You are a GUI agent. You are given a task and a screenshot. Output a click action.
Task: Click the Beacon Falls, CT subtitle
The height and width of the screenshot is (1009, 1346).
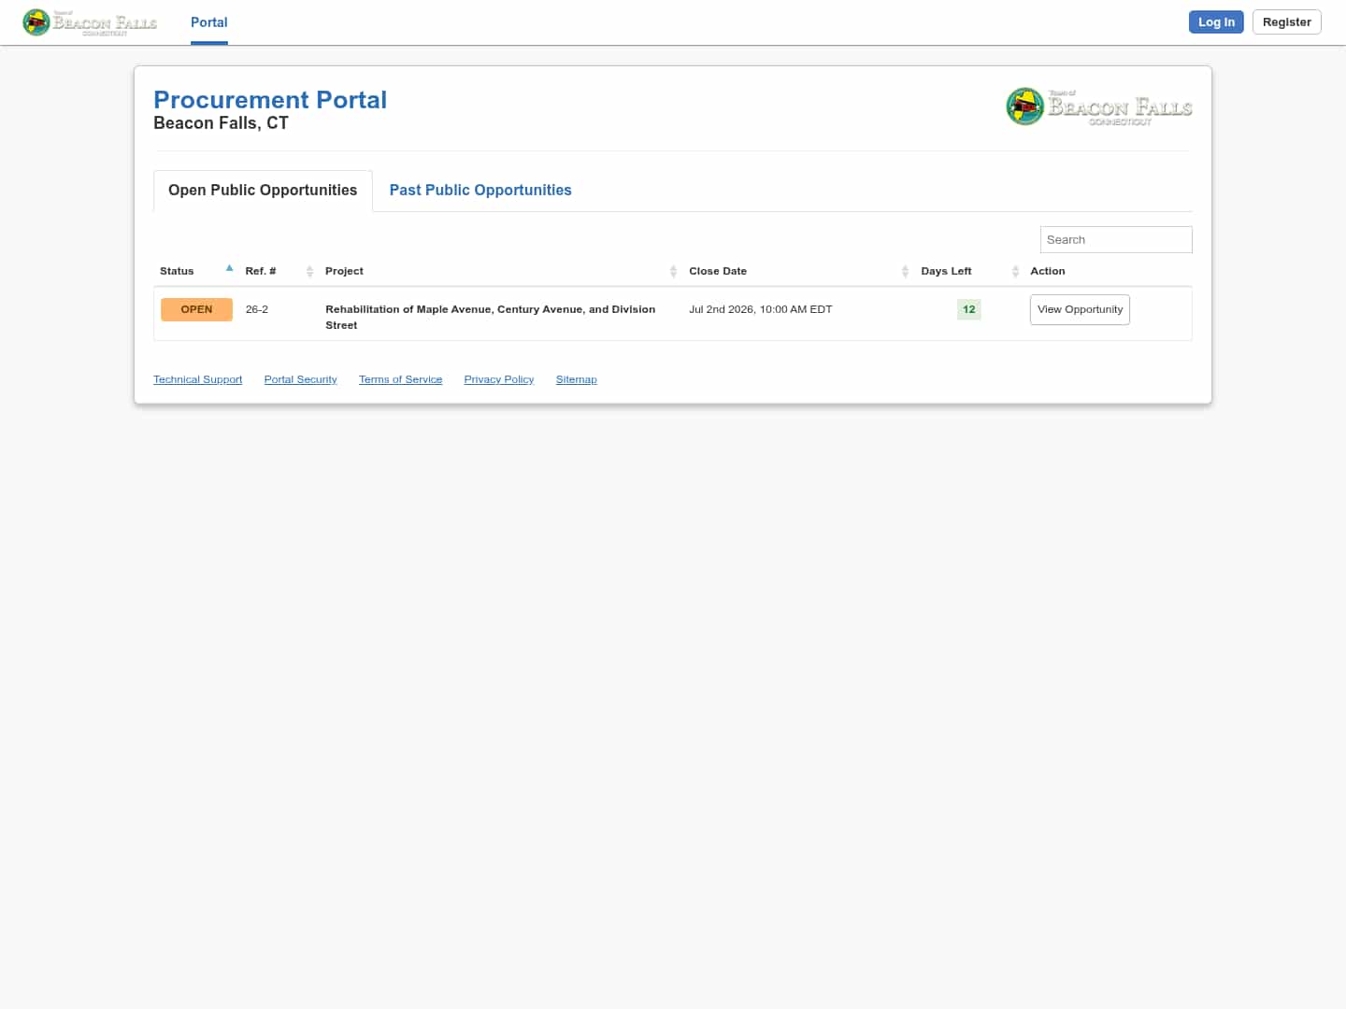(x=221, y=123)
